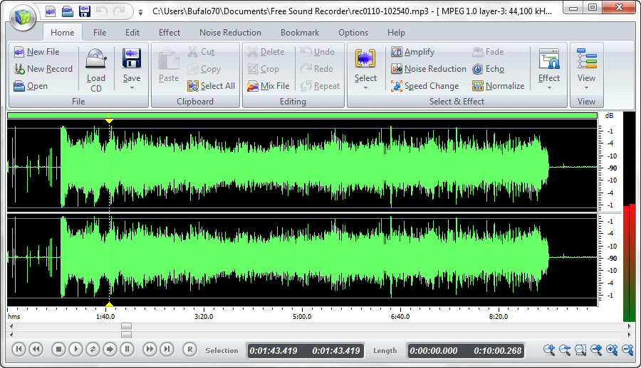Click upper scrollbar right arrow
The width and height of the screenshot is (641, 368).
(x=629, y=326)
